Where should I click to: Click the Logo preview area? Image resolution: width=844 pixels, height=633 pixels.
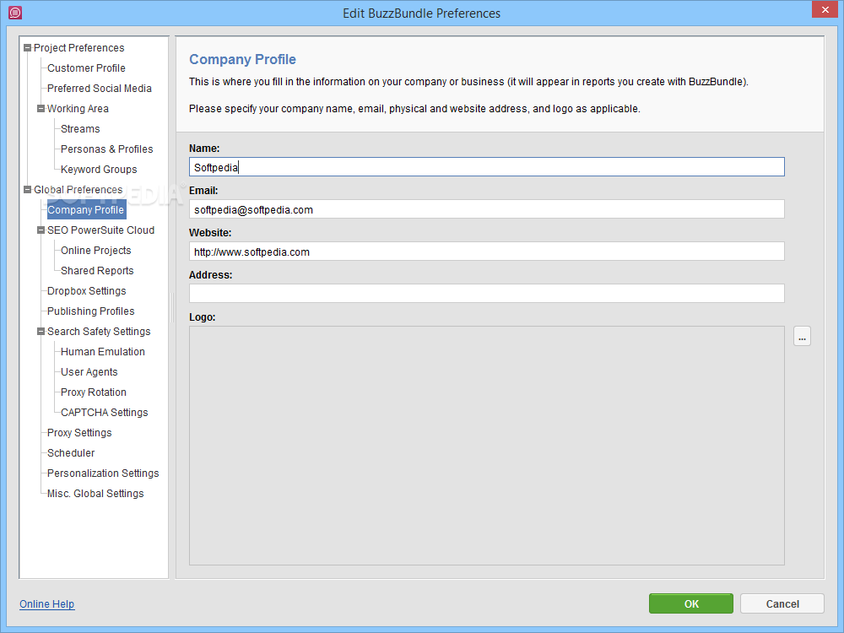(487, 446)
